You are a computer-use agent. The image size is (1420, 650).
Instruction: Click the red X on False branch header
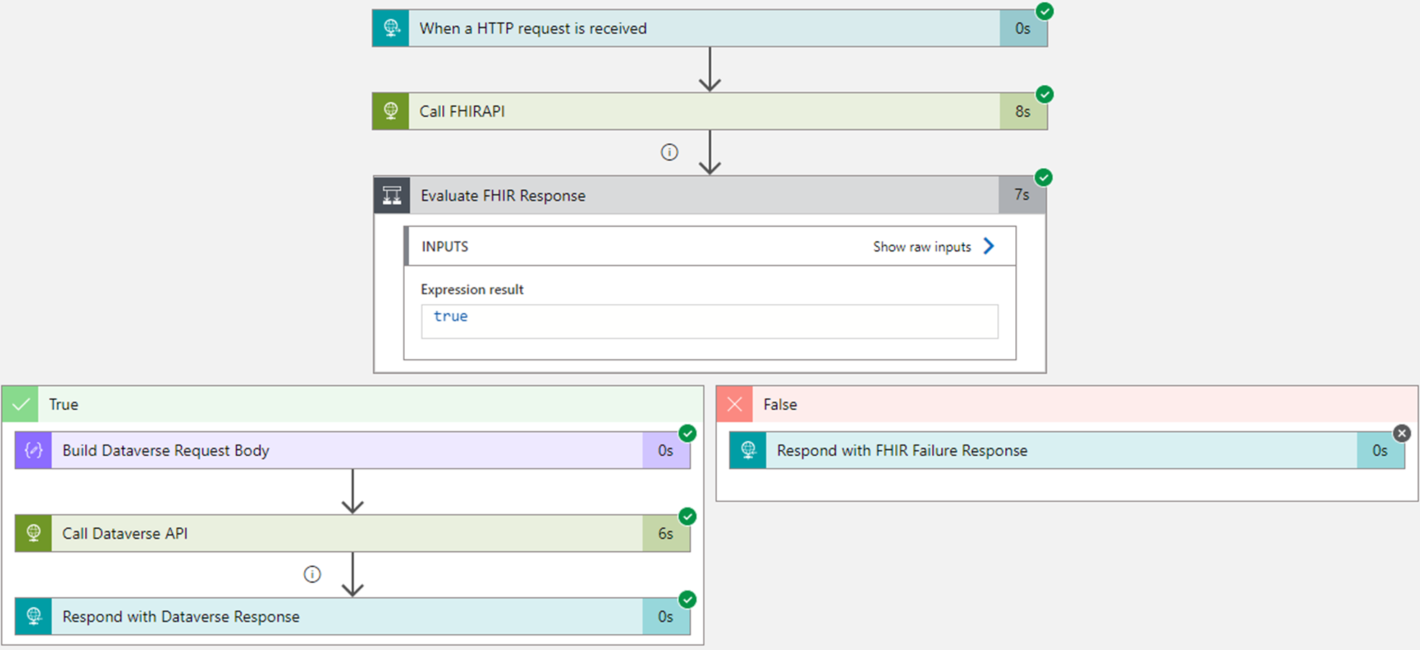735,404
